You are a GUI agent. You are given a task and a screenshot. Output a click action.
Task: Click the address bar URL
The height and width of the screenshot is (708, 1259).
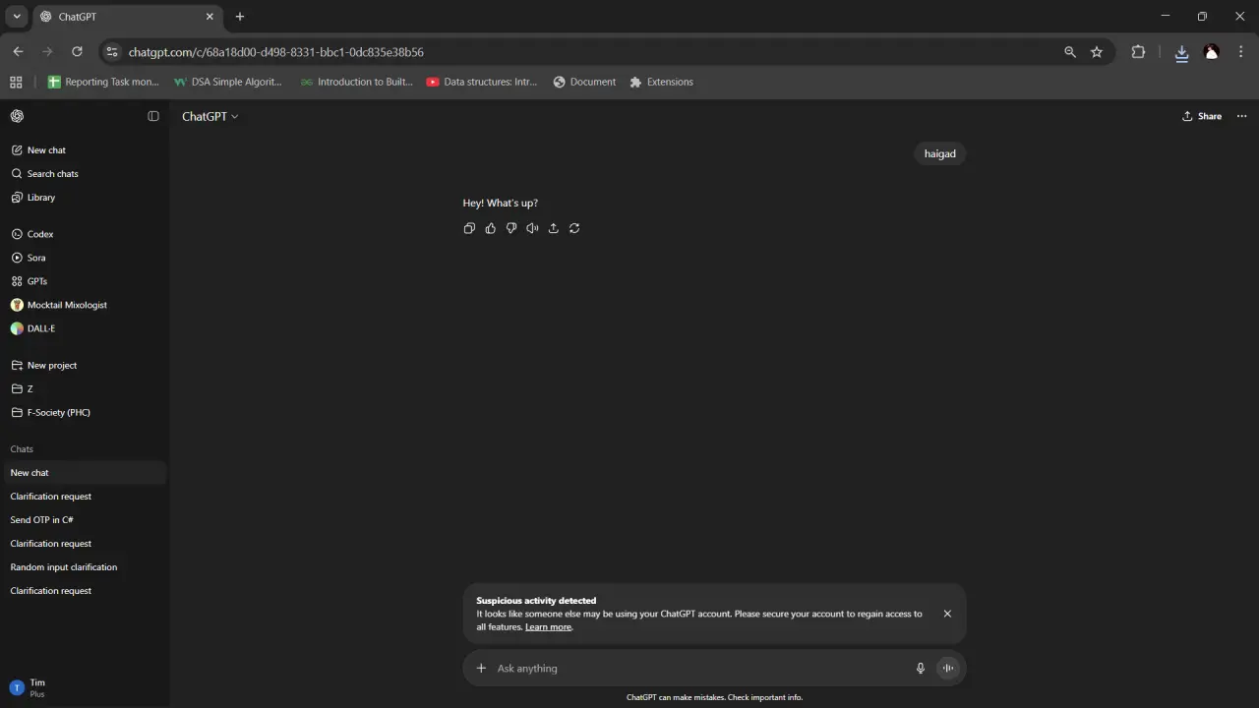click(276, 52)
